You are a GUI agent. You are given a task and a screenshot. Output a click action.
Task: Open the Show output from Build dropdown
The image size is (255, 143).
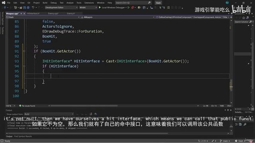pos(49,114)
